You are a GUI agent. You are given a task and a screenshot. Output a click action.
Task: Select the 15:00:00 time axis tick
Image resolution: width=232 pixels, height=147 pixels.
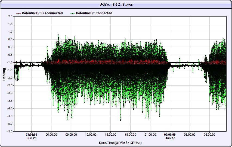[110, 135]
